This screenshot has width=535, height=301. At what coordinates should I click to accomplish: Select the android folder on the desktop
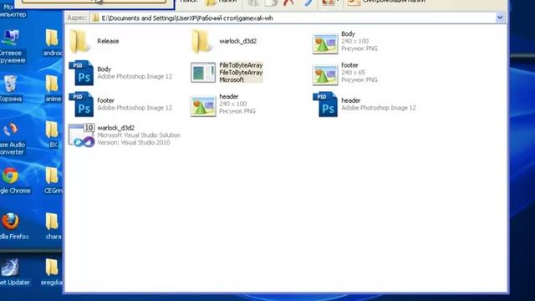52,43
